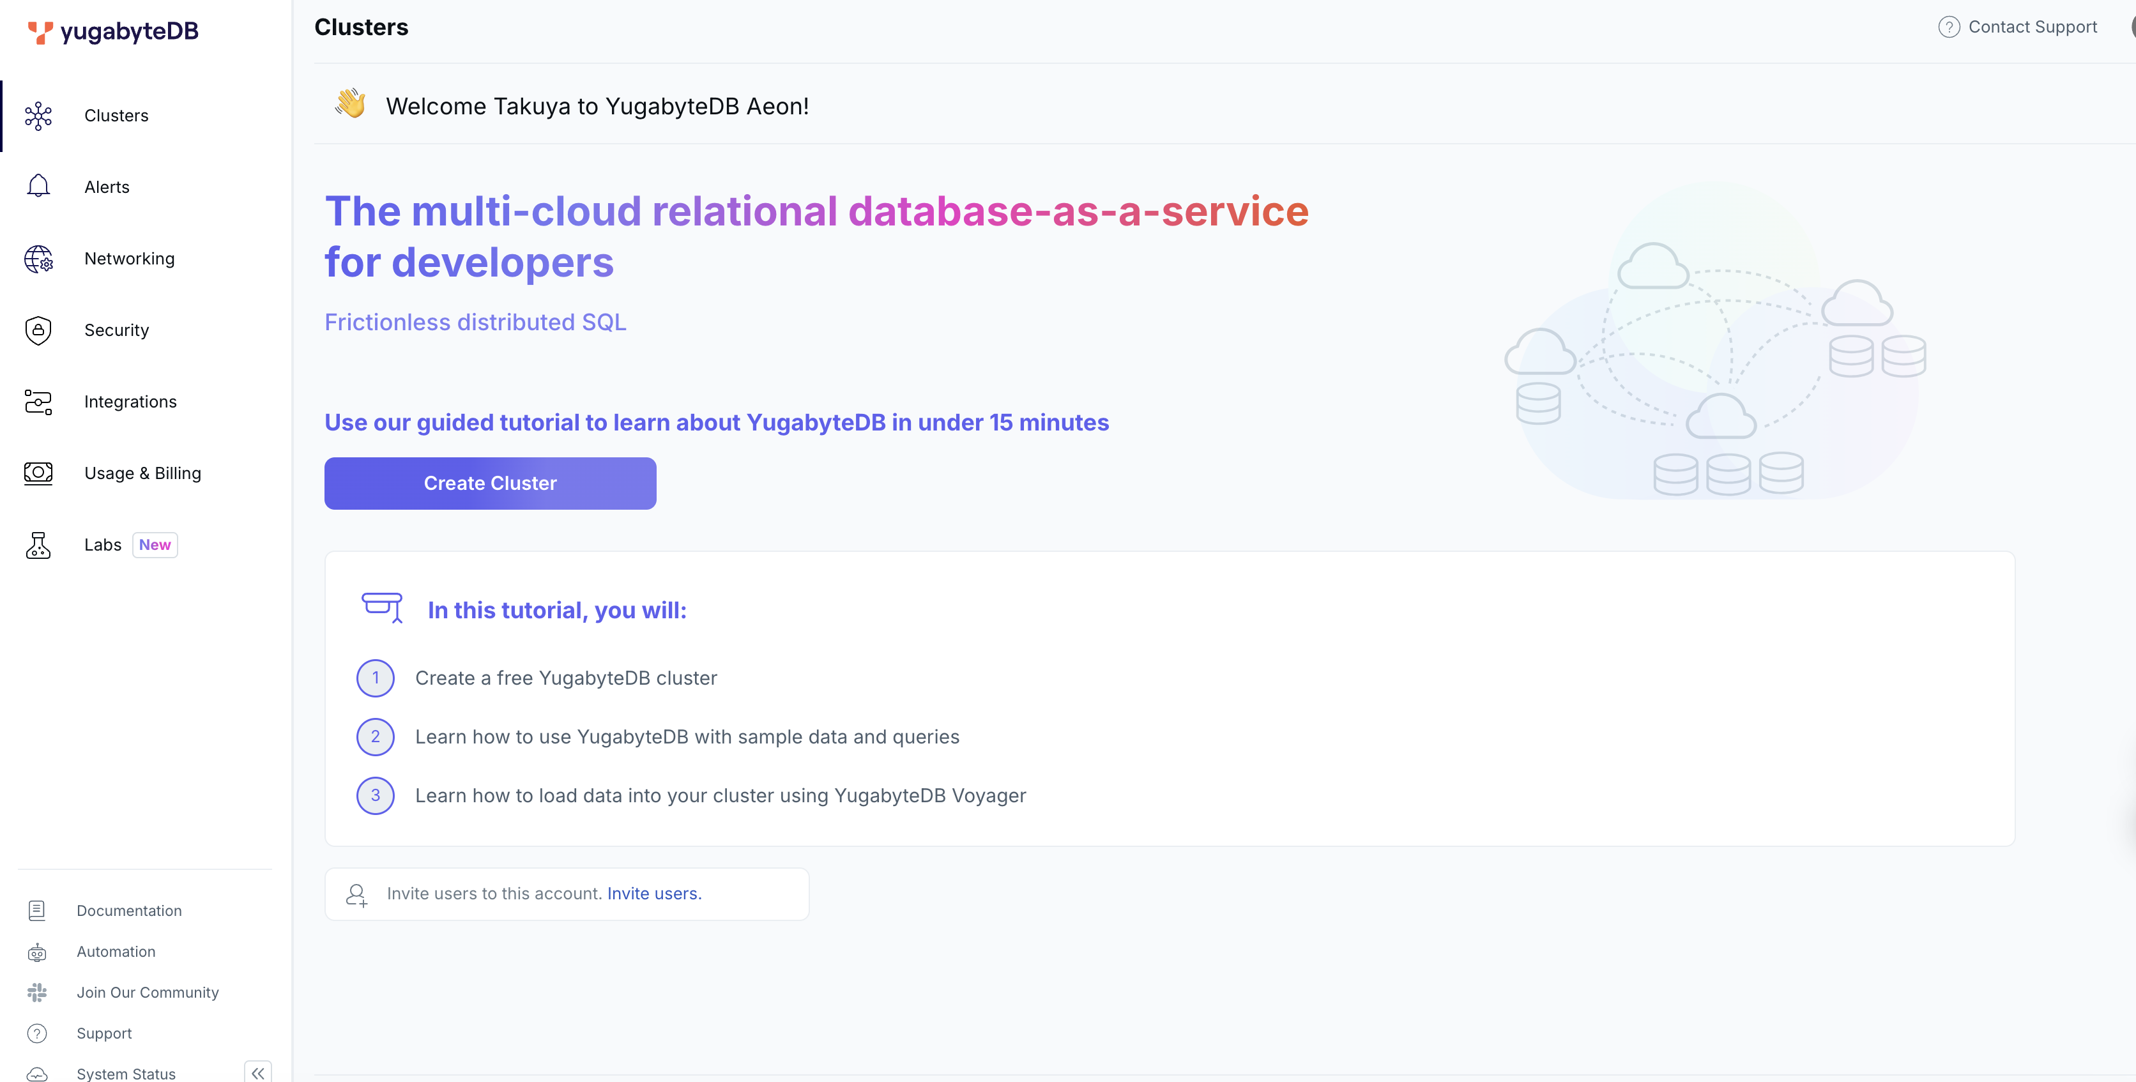Screen dimensions: 2136x1082
Task: Open the Documentation link
Action: tap(130, 910)
